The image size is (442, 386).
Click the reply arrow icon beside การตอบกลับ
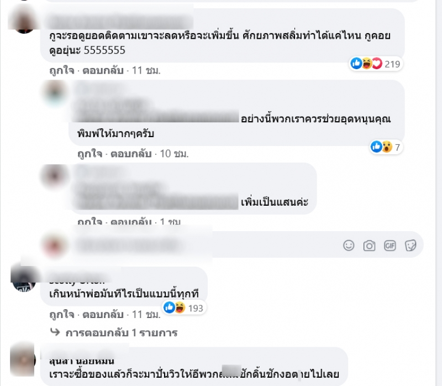pyautogui.click(x=55, y=332)
